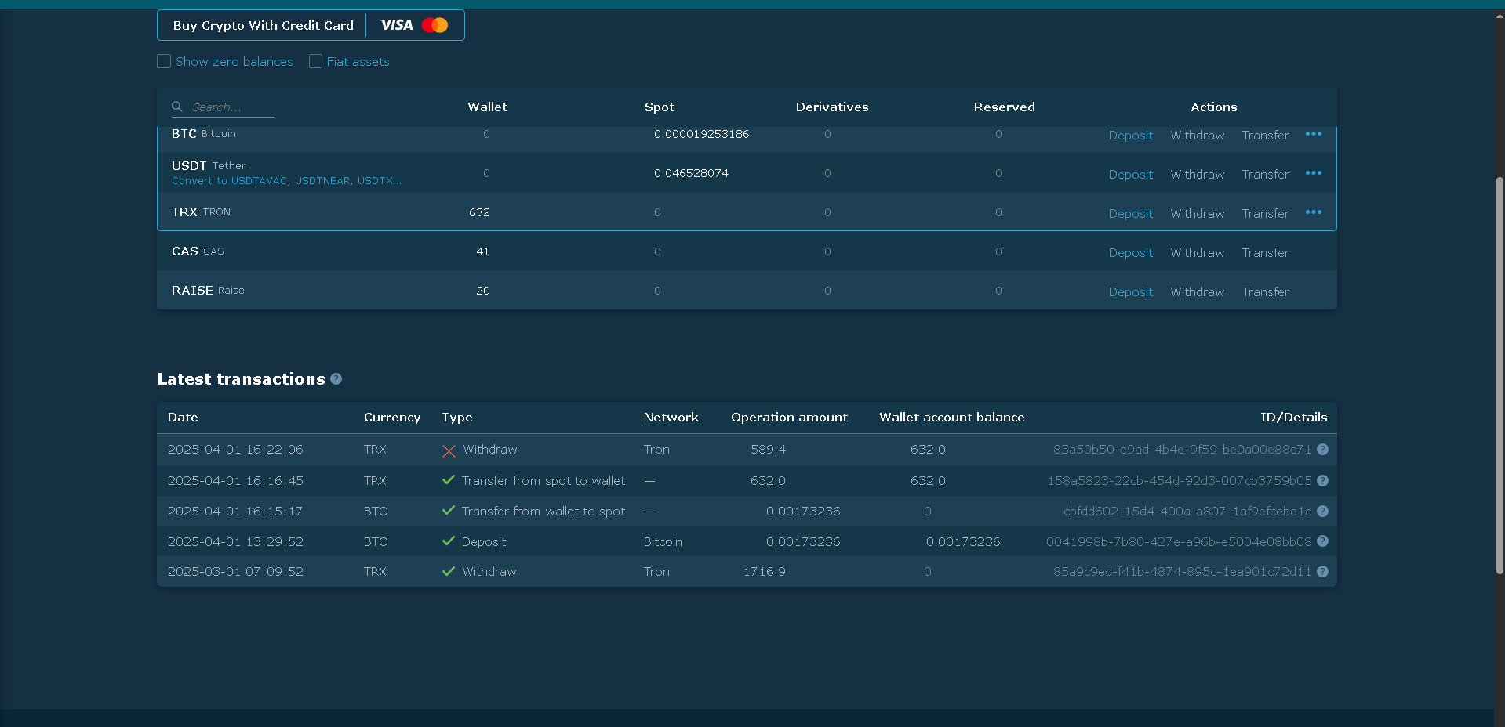Screen dimensions: 1505x727
Task: Click transaction ID 0041998b-7b80-427e-a96b-e5004e08bb08
Action: pyautogui.click(x=1179, y=541)
